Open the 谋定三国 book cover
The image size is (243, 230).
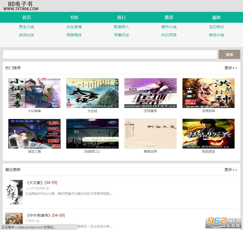point(34,133)
